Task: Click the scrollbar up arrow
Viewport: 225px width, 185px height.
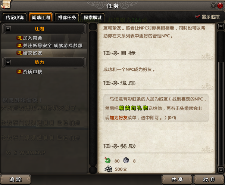Action: (221, 27)
